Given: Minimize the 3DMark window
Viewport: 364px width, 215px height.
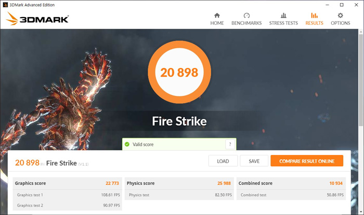Looking at the screenshot, I should [327, 5].
